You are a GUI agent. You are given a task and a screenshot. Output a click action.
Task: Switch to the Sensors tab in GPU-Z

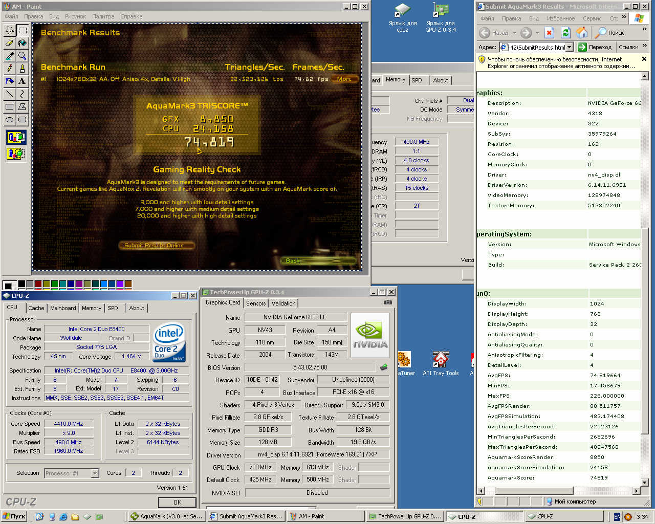256,303
